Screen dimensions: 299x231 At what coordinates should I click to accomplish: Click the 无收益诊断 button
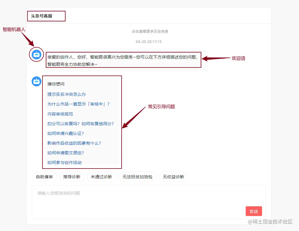173,177
